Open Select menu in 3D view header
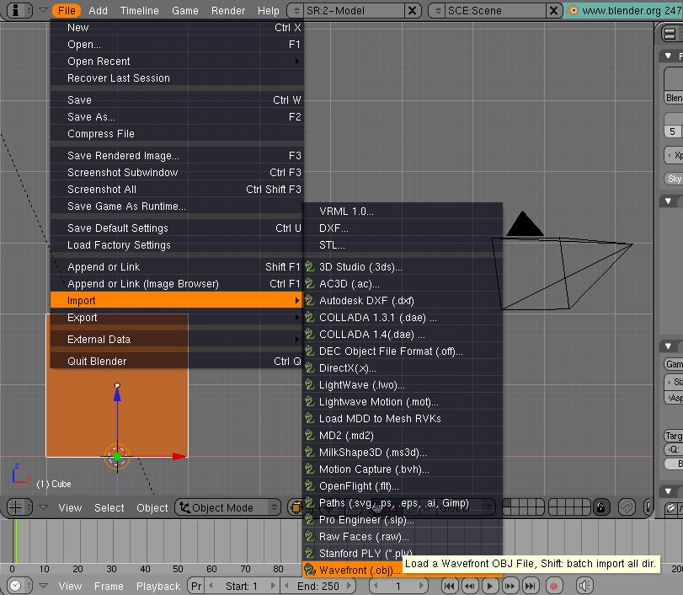 tap(109, 507)
